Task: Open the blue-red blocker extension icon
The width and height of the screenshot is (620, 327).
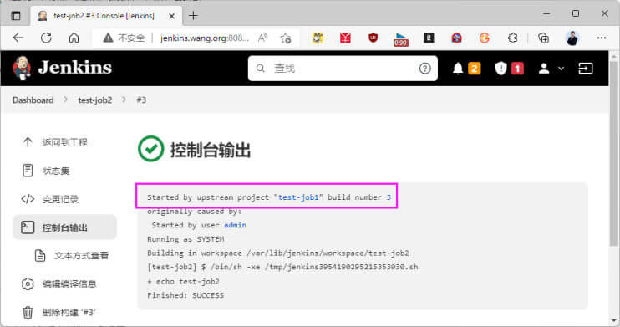Action: [x=457, y=38]
